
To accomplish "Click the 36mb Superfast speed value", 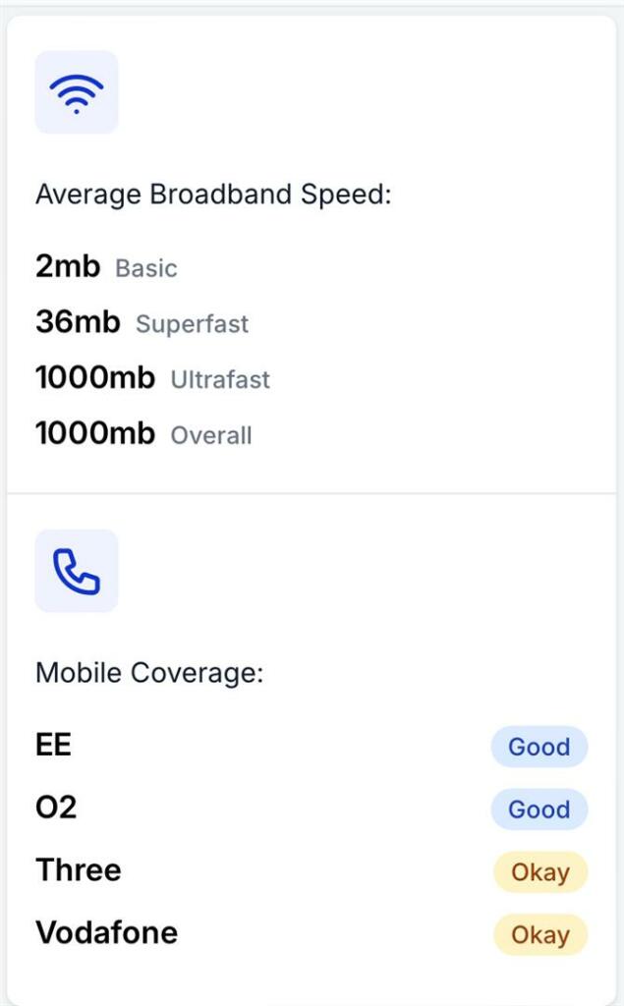I will point(78,322).
